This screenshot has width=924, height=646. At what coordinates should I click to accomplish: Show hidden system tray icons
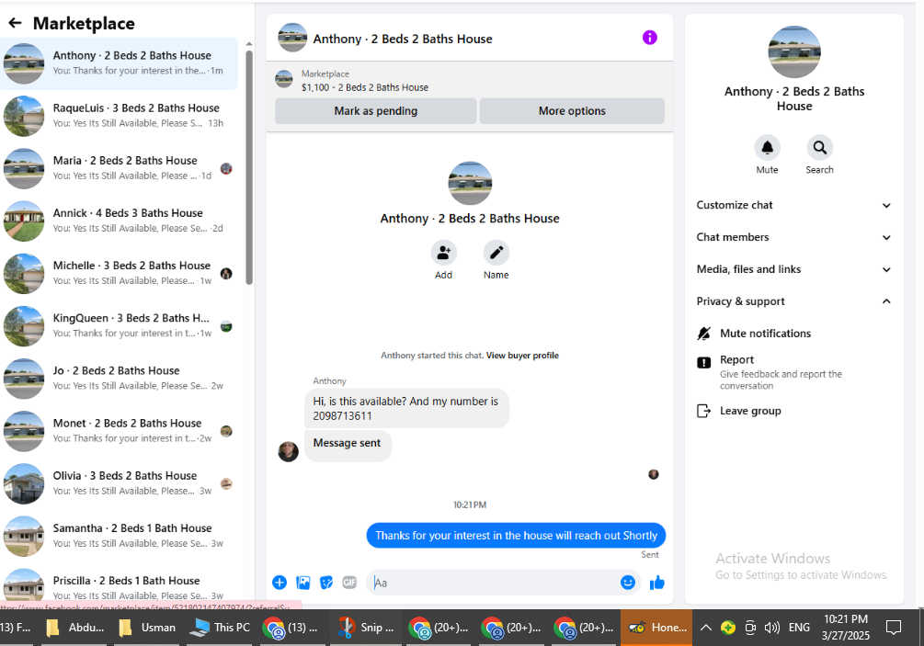point(705,628)
